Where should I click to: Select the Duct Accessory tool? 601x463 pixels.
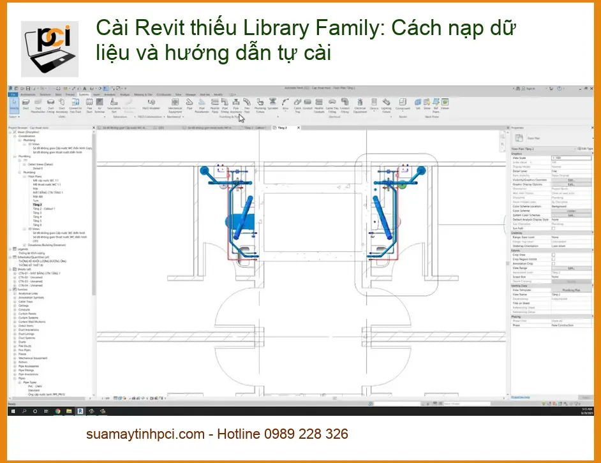62,105
